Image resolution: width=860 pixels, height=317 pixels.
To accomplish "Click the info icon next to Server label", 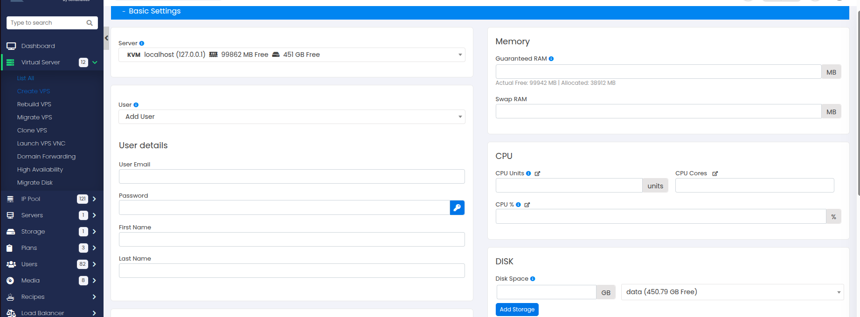I will [x=142, y=43].
